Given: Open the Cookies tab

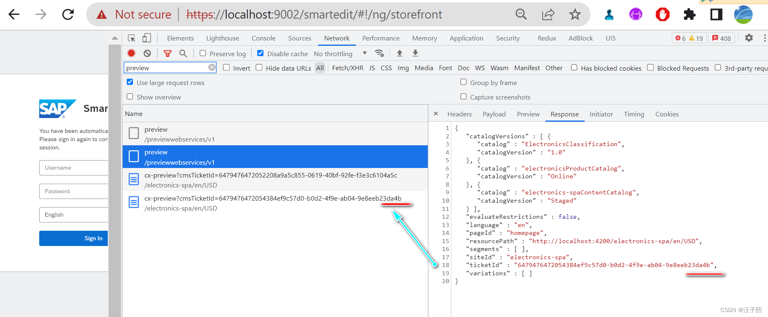Looking at the screenshot, I should pos(667,114).
